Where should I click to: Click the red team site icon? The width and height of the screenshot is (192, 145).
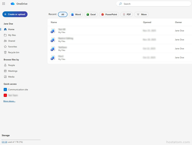5,95
